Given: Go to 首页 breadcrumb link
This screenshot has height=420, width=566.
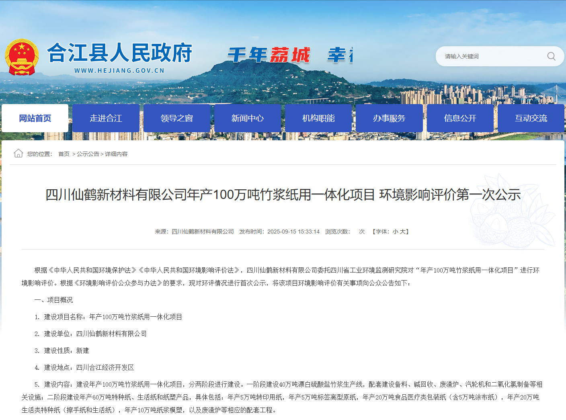Looking at the screenshot, I should pyautogui.click(x=64, y=154).
